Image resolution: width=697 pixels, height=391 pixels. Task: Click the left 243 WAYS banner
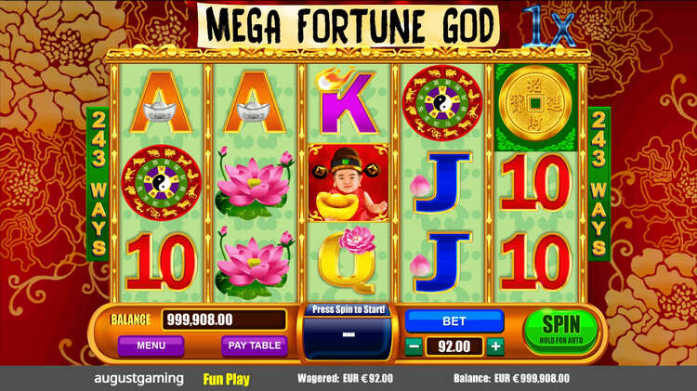(x=98, y=183)
